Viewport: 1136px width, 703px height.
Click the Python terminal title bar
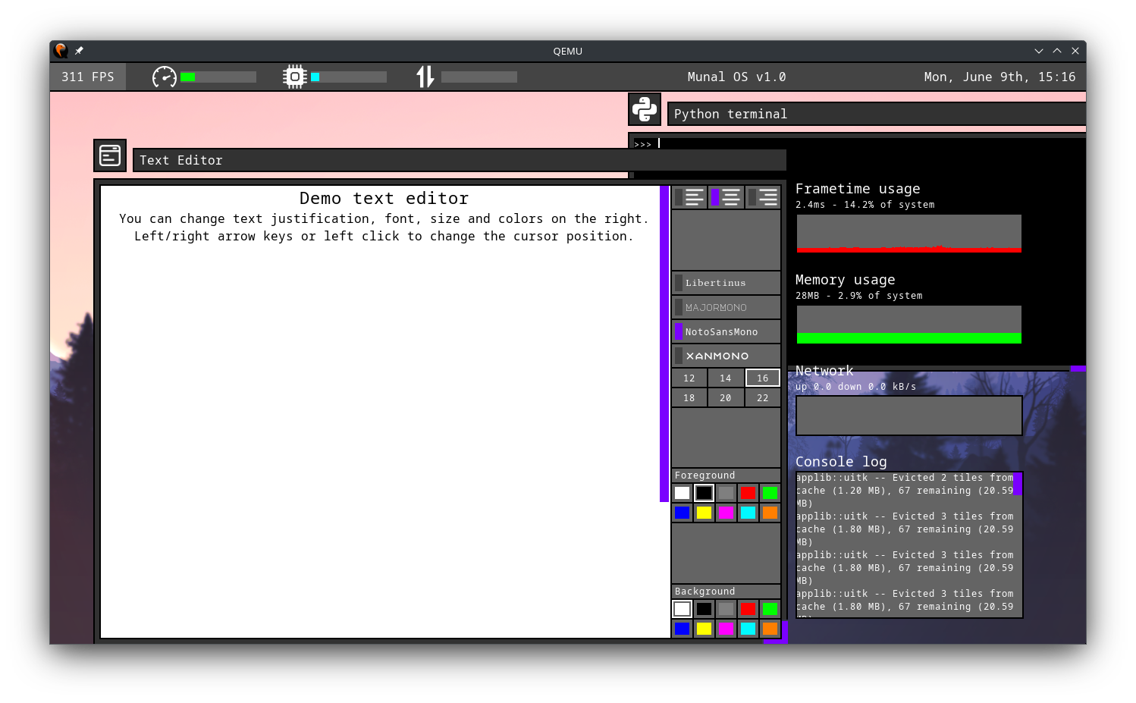[x=877, y=114]
